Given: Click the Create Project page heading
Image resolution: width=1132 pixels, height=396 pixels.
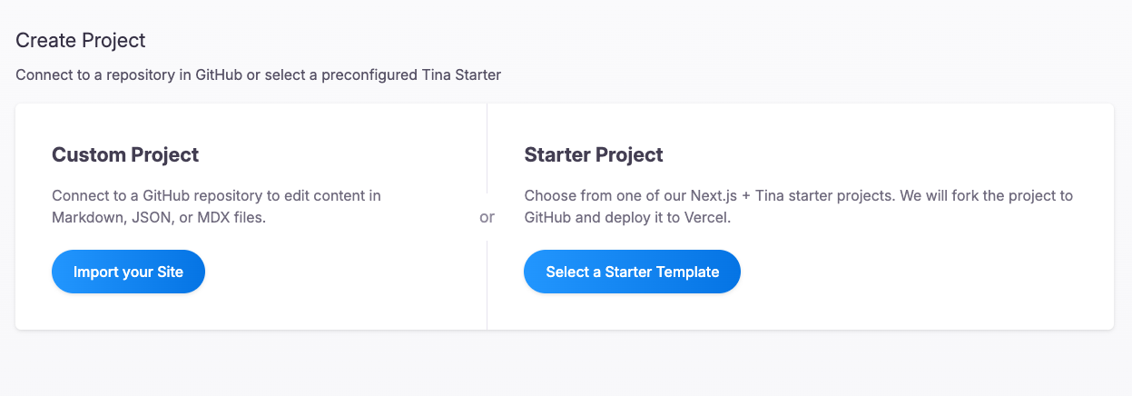Looking at the screenshot, I should coord(81,40).
